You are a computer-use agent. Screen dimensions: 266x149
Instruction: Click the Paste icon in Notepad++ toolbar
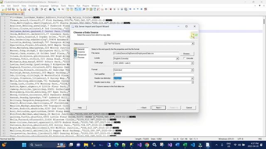37,9
